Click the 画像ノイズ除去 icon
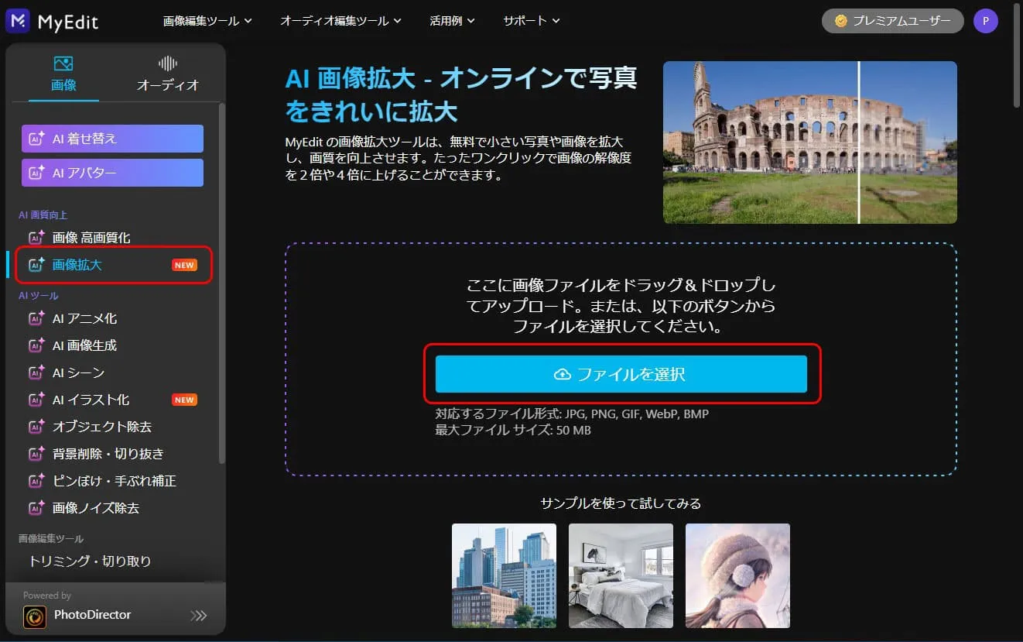 point(36,508)
